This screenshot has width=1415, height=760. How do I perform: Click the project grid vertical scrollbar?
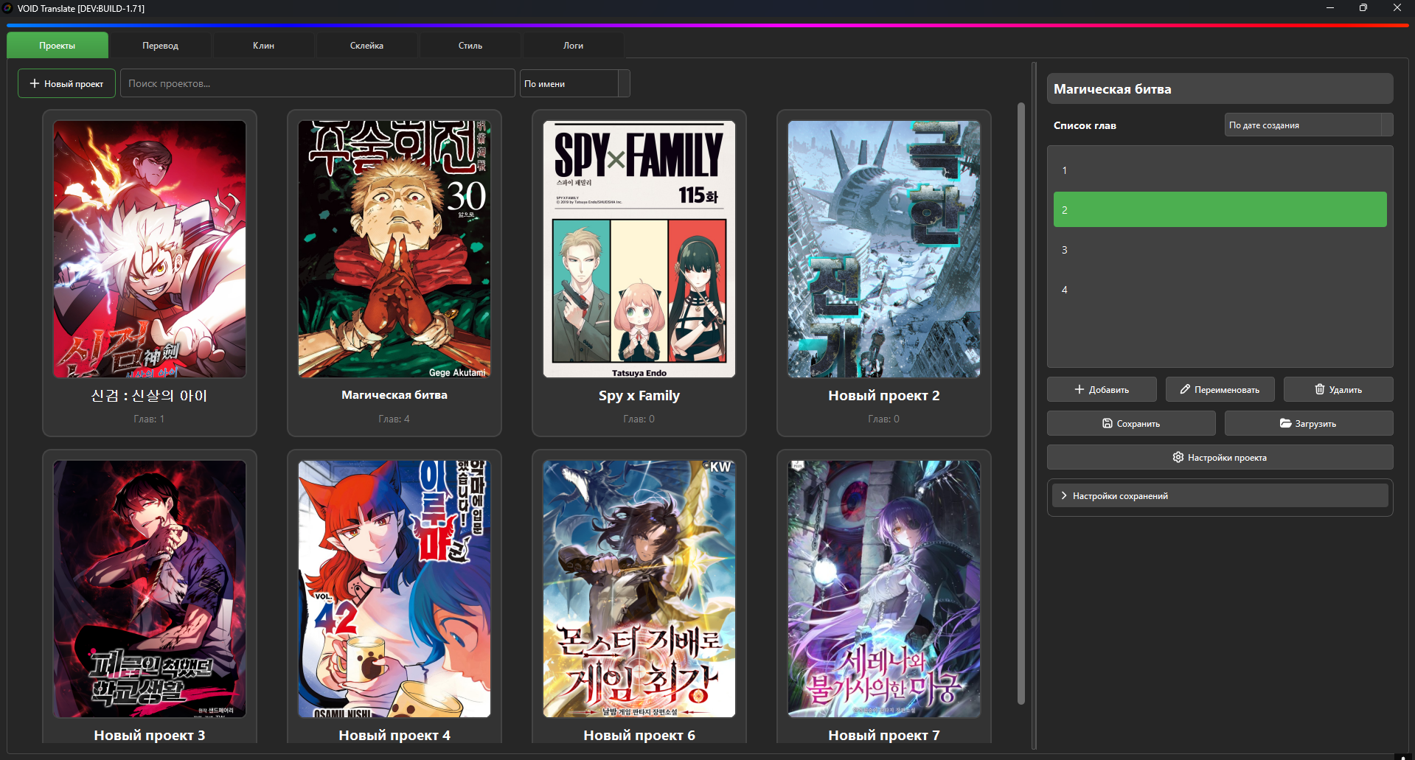1021,402
